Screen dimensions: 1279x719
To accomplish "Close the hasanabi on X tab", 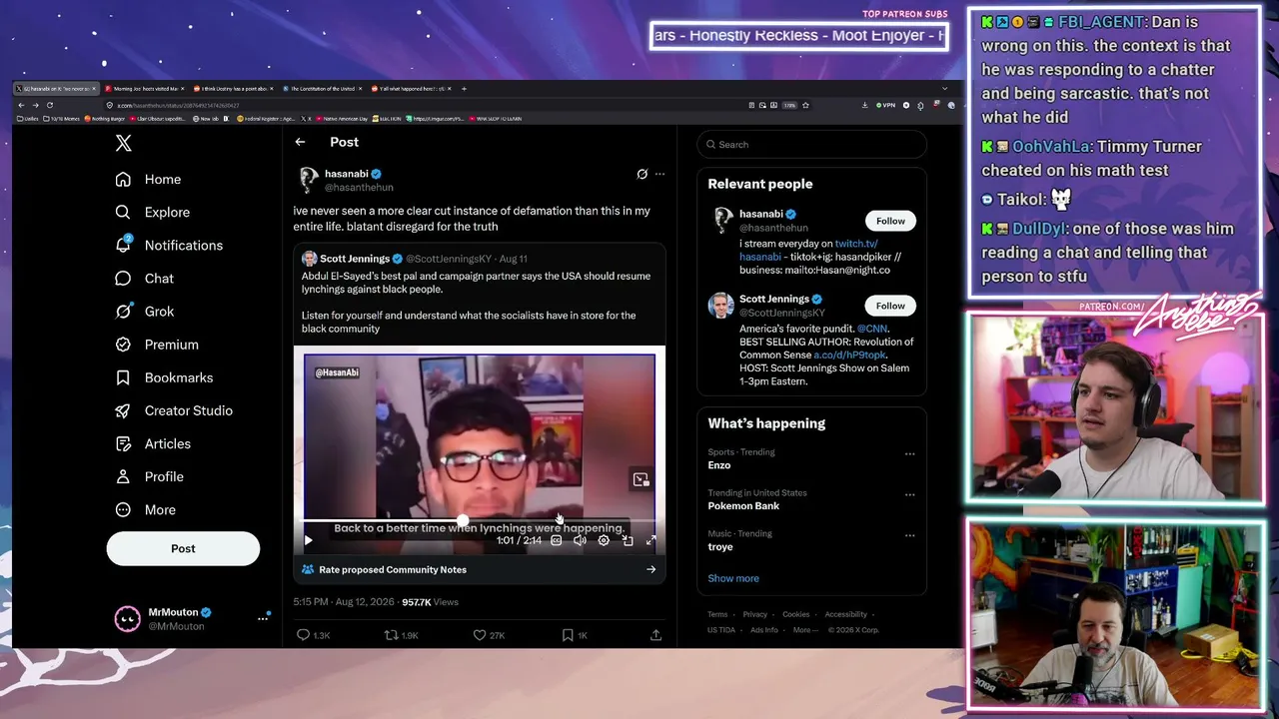I will tap(94, 89).
